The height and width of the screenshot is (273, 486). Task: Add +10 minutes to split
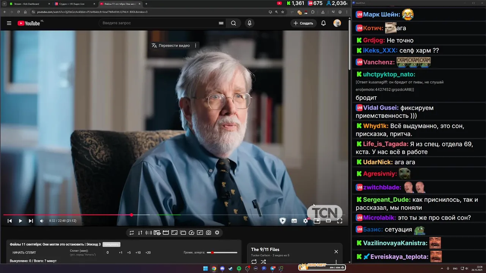138,253
